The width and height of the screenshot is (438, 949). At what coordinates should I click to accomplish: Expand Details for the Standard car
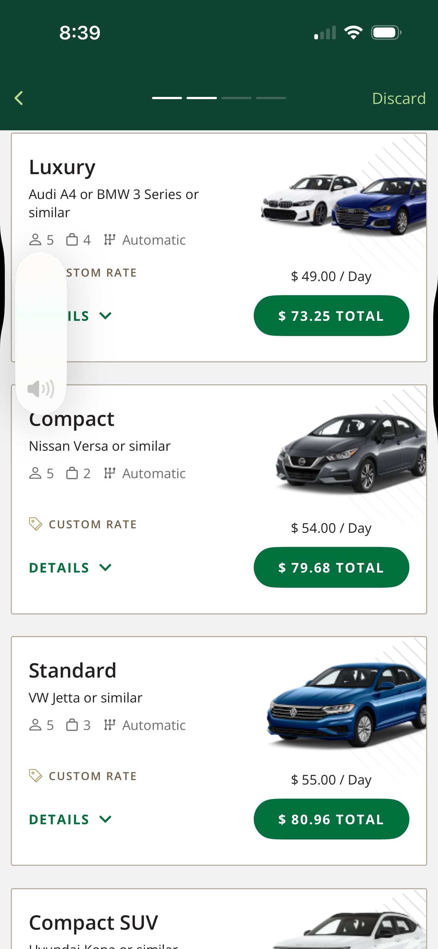point(70,819)
